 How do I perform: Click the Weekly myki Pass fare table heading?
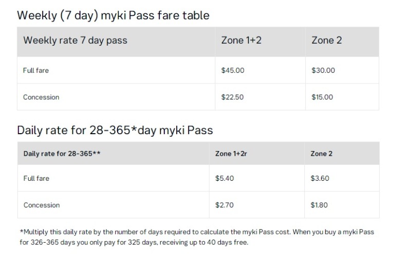coord(113,15)
